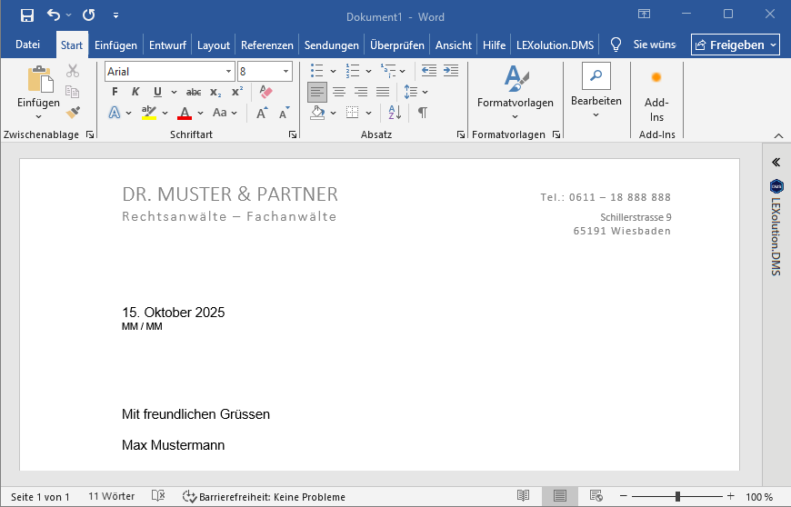The width and height of the screenshot is (791, 507).
Task: Open the Referenzen tab
Action: 267,45
